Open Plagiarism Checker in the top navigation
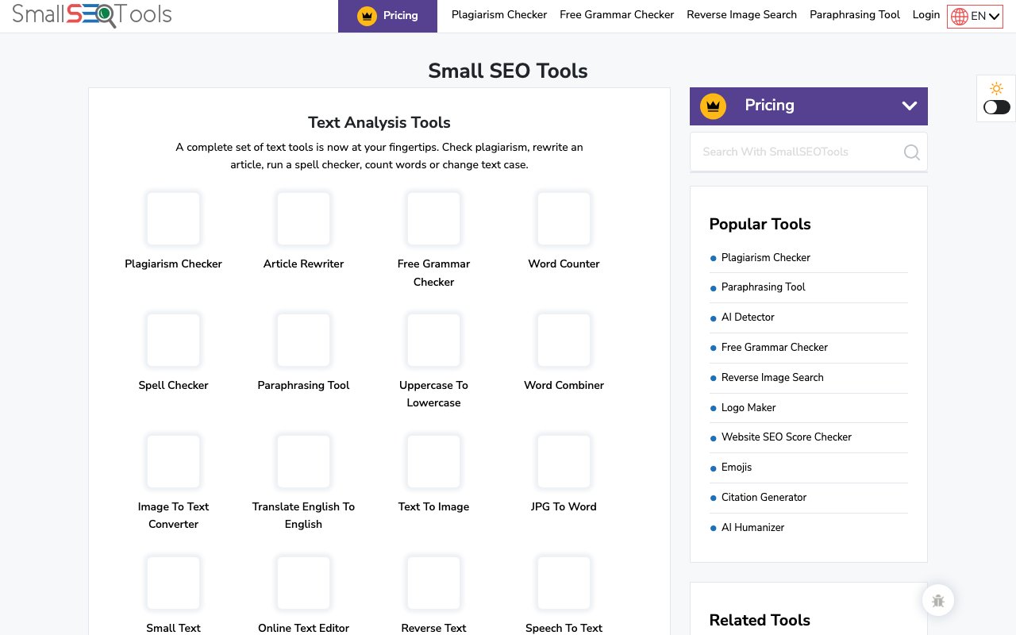Image resolution: width=1016 pixels, height=635 pixels. point(499,14)
